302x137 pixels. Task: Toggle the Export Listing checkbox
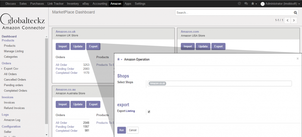(149, 111)
